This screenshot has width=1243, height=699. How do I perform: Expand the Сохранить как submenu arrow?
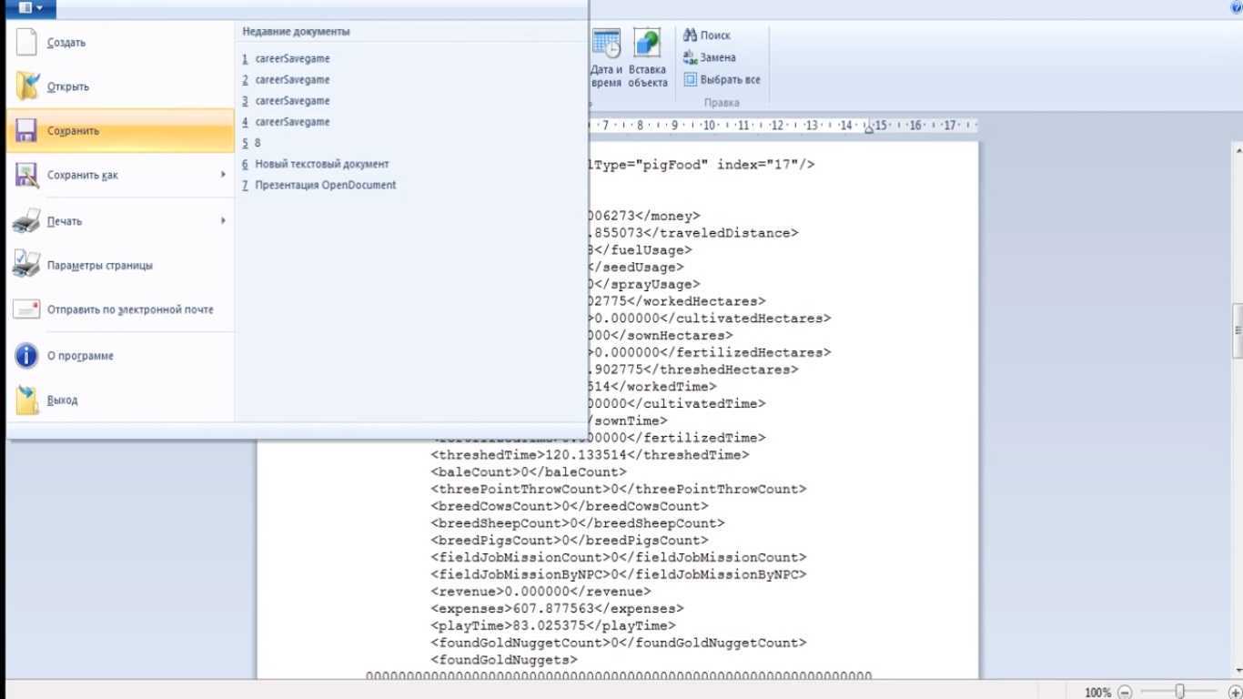223,175
